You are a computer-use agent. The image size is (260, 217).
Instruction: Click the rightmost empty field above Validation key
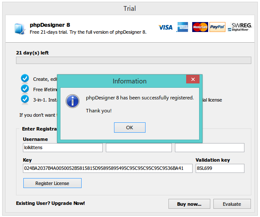click(209, 147)
